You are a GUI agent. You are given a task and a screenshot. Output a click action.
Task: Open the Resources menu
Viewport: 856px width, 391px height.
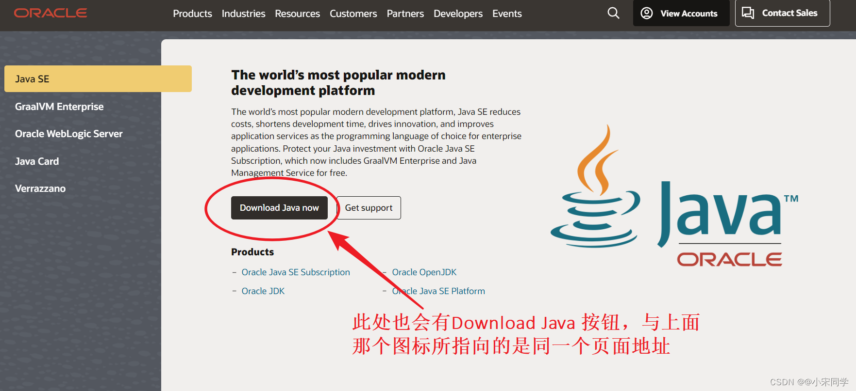[x=297, y=14]
